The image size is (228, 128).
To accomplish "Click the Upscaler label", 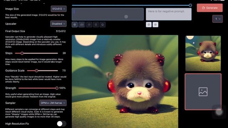I will pyautogui.click(x=11, y=24).
